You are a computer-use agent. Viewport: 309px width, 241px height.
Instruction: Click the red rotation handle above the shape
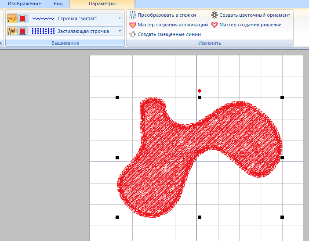coord(200,91)
